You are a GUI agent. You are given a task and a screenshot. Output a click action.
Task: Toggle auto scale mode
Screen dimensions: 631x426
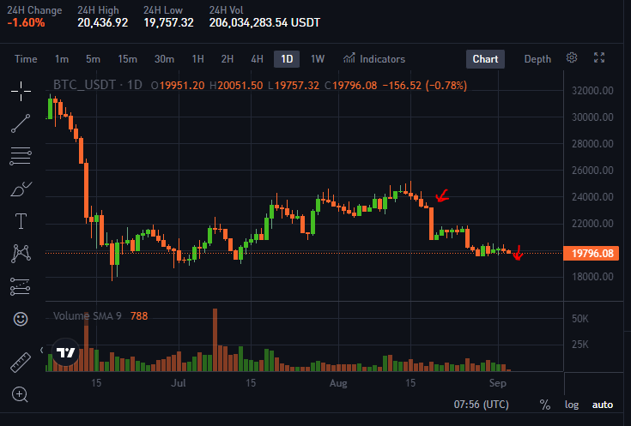(603, 405)
